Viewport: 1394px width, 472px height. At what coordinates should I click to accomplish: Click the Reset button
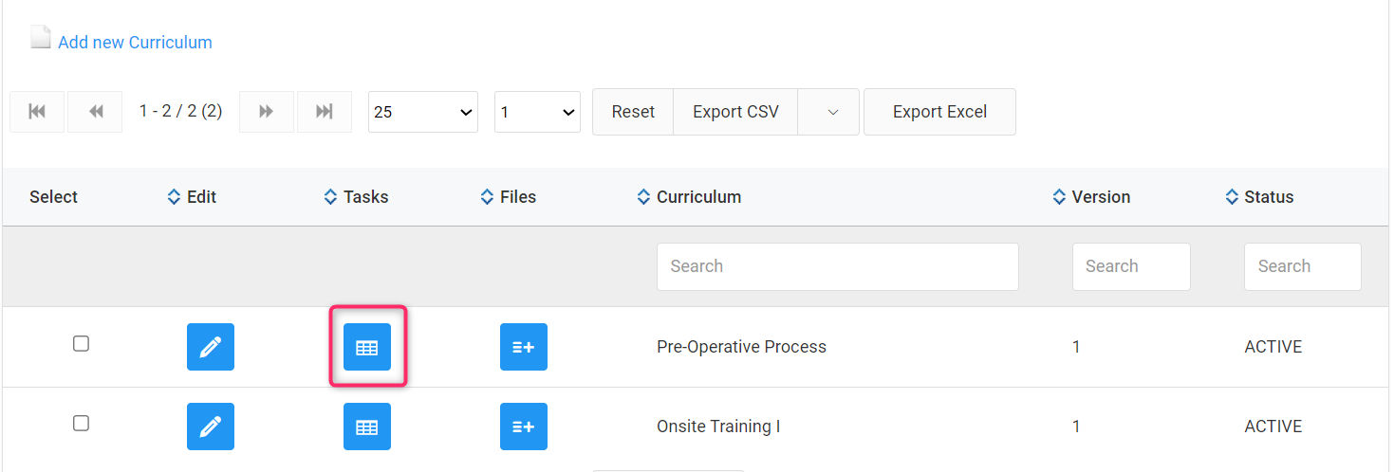click(x=633, y=112)
